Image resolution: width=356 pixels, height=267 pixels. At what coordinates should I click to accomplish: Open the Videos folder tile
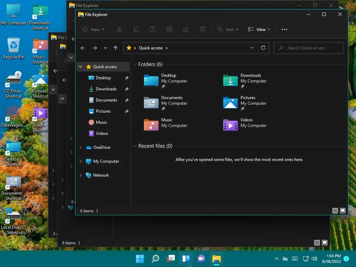point(245,125)
